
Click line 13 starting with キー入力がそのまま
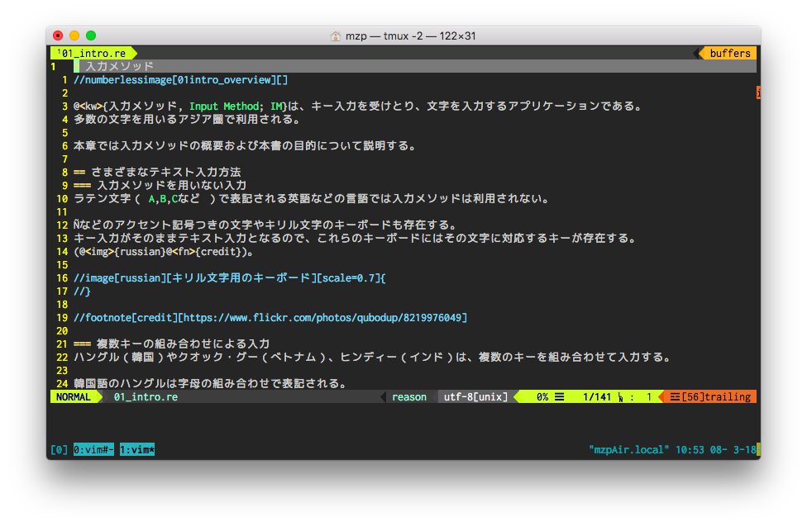pos(355,238)
